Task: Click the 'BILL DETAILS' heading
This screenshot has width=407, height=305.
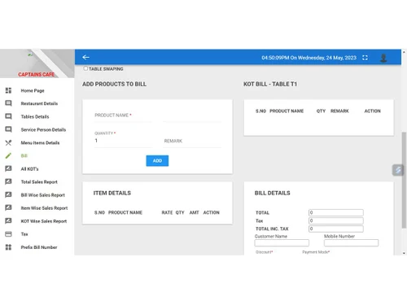Action: coord(272,193)
